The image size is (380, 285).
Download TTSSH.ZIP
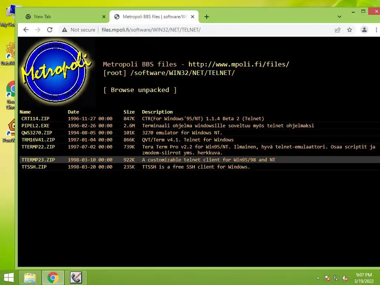pyautogui.click(x=34, y=167)
